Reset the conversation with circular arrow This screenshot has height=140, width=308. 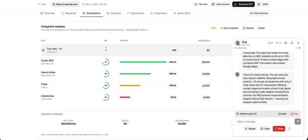tap(290, 129)
